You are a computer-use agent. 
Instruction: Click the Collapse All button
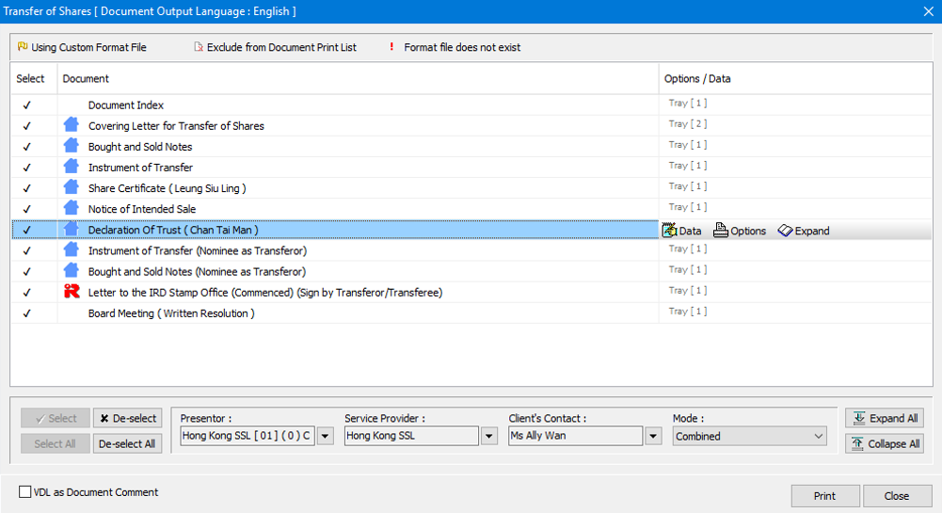[x=885, y=444]
